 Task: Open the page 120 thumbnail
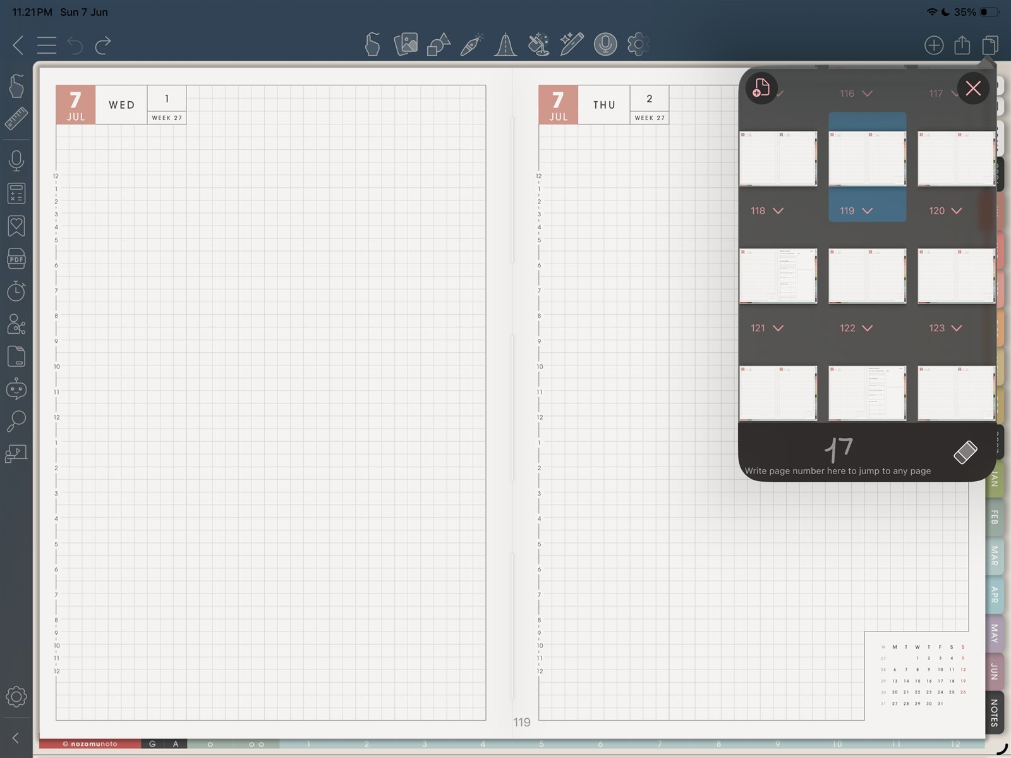click(x=956, y=159)
